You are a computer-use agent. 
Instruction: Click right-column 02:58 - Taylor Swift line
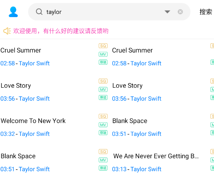pyautogui.click(x=137, y=63)
